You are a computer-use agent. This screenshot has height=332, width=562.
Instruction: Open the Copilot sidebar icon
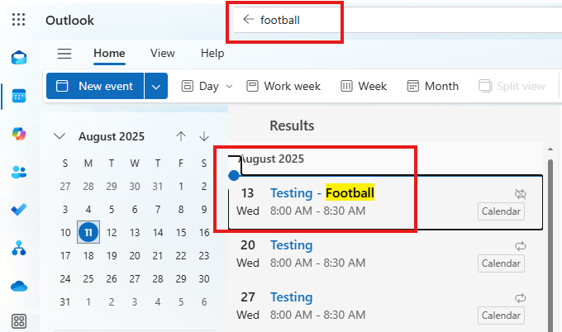coord(18,134)
